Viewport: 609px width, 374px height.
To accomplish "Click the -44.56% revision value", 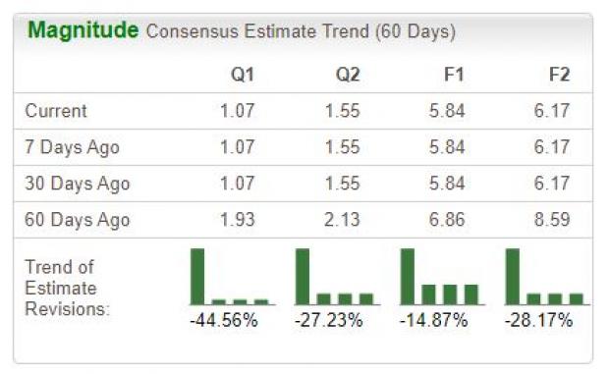I will coord(224,320).
